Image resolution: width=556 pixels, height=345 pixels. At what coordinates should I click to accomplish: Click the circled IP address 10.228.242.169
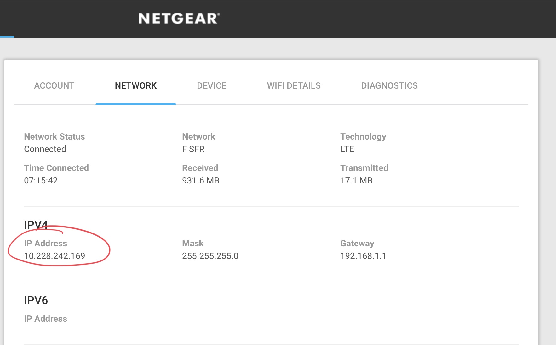click(54, 256)
